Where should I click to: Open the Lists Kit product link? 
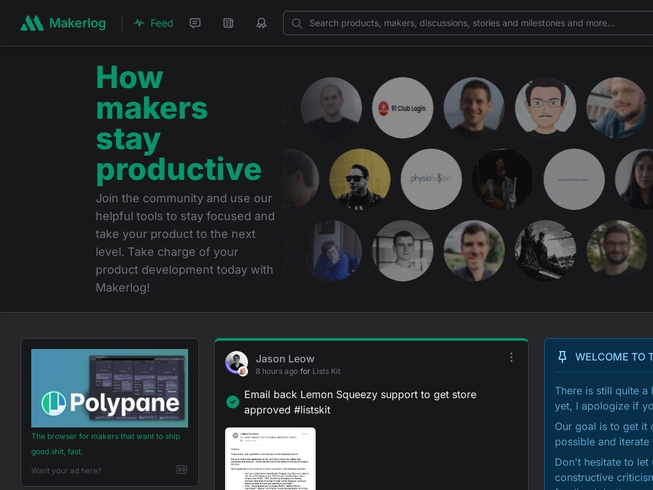[x=326, y=371]
